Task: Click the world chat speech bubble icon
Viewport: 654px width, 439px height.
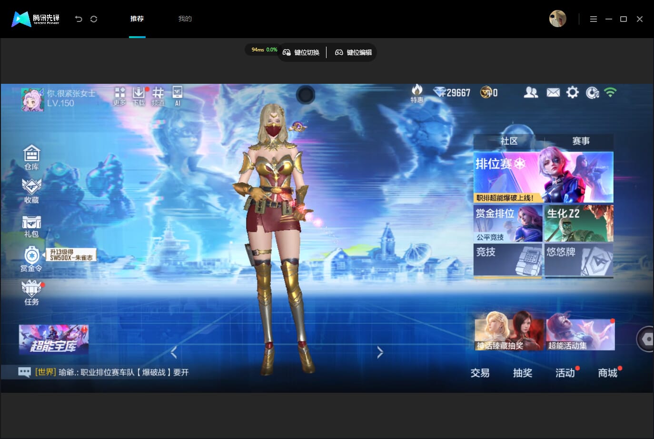Action: click(x=24, y=372)
